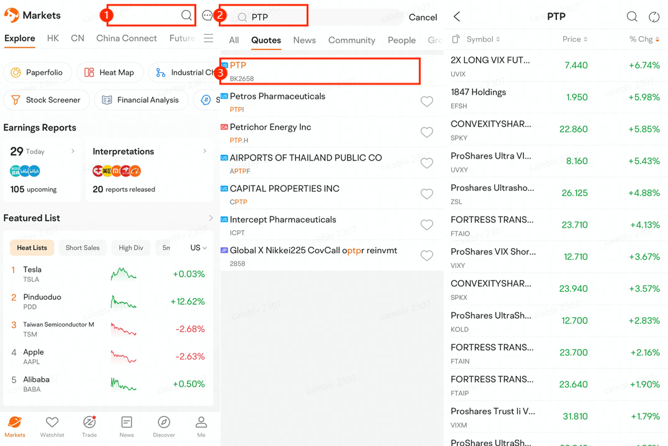This screenshot has height=446, width=668.
Task: Refresh the PTP list
Action: click(654, 17)
